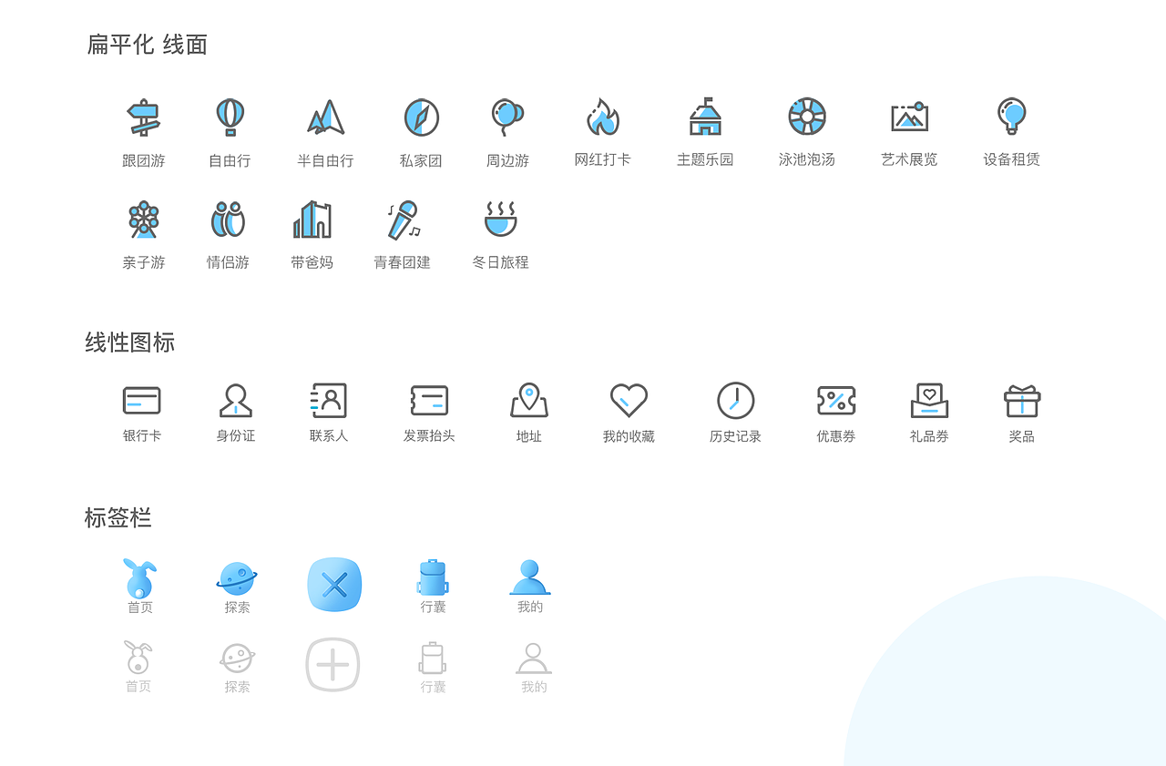Open the 艺术展览 picture frame icon

(909, 117)
